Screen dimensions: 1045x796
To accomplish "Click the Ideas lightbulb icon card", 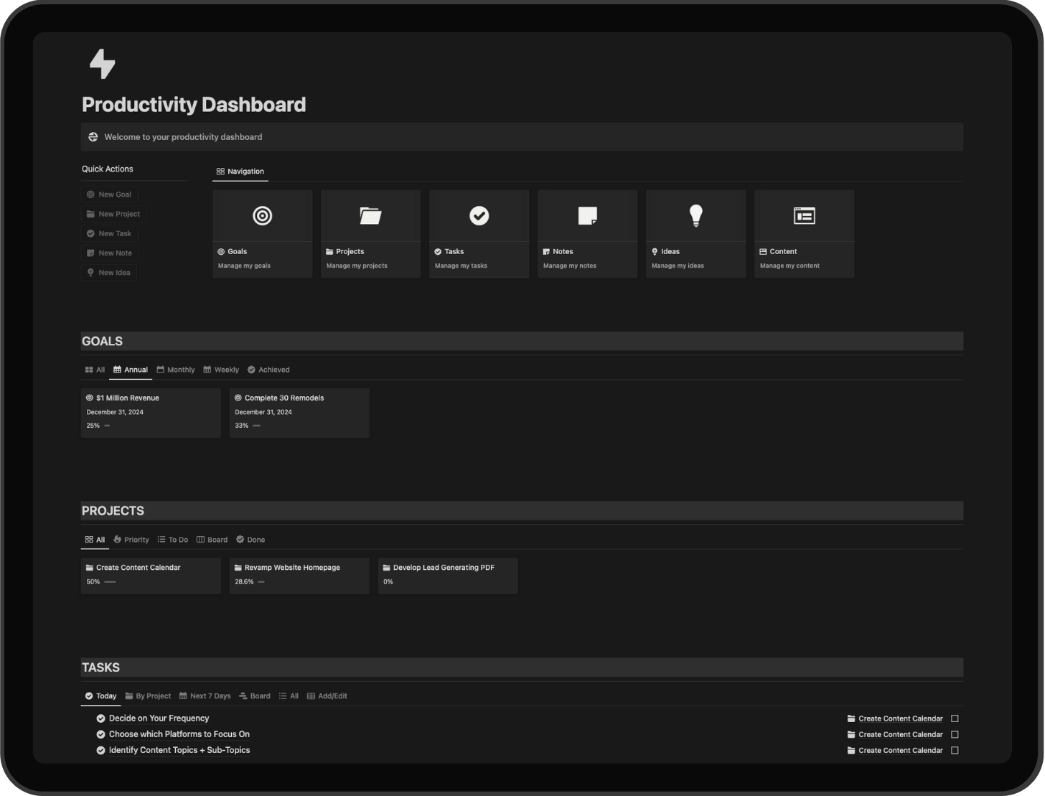I will [x=695, y=216].
